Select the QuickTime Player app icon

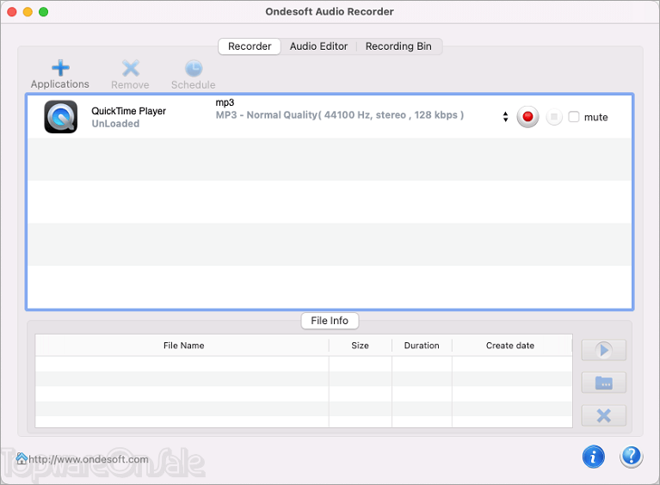(x=61, y=116)
